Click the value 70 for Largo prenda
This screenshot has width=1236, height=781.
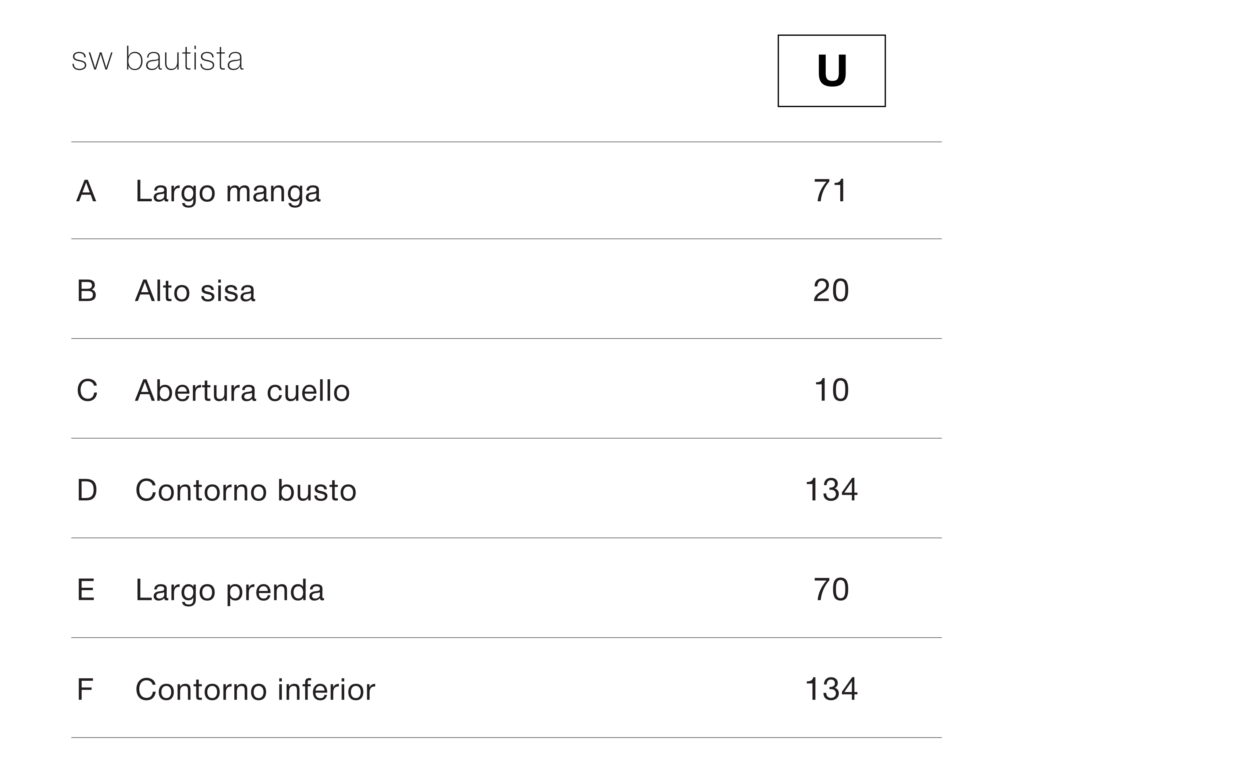click(x=831, y=589)
